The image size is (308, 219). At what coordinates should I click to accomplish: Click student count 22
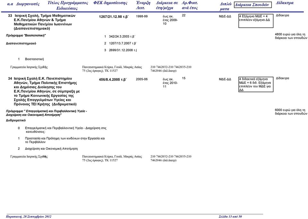pyautogui.click(x=184, y=15)
